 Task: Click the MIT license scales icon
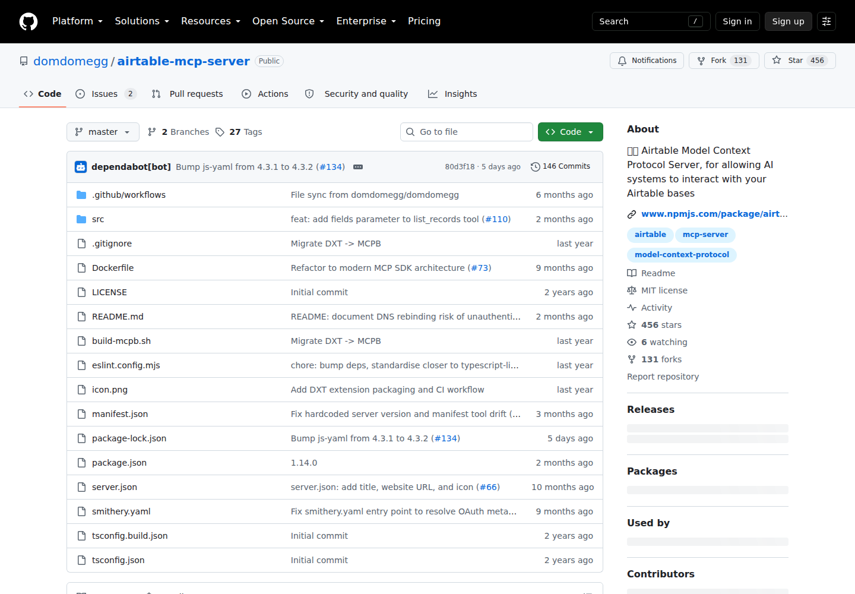pyautogui.click(x=632, y=290)
